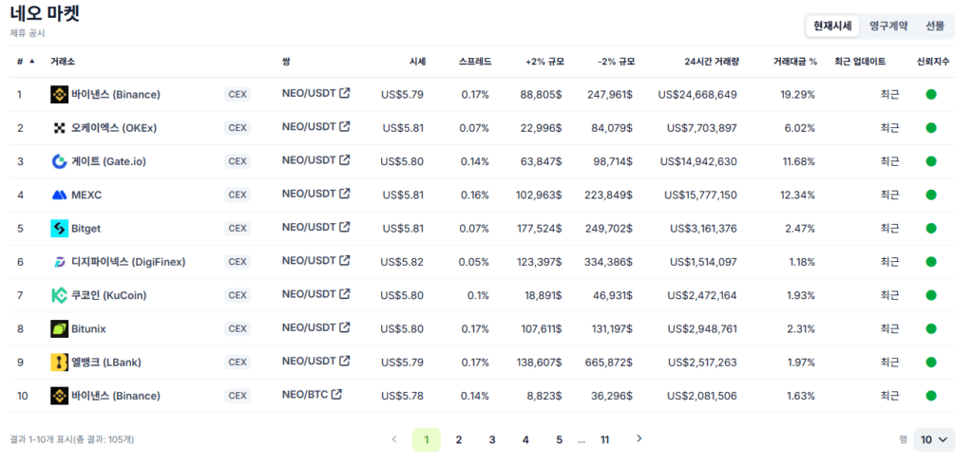This screenshot has width=973, height=465.
Task: Go to page 3
Action: tap(492, 439)
